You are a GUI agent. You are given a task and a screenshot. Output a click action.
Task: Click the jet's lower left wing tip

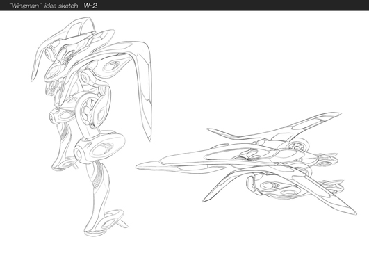pos(205,200)
